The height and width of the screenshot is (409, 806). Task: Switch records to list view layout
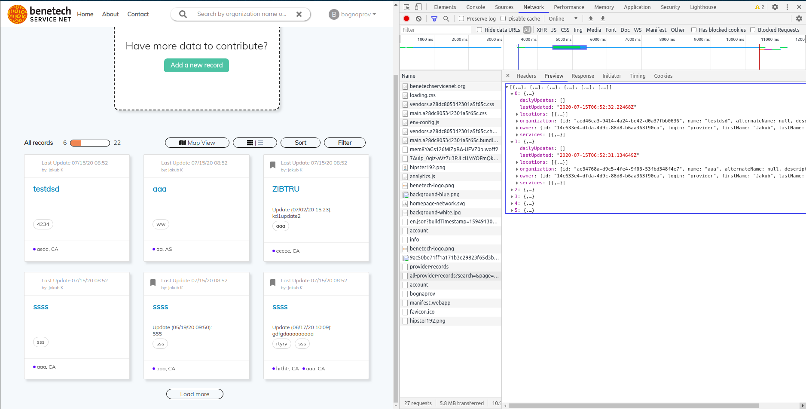tap(260, 142)
